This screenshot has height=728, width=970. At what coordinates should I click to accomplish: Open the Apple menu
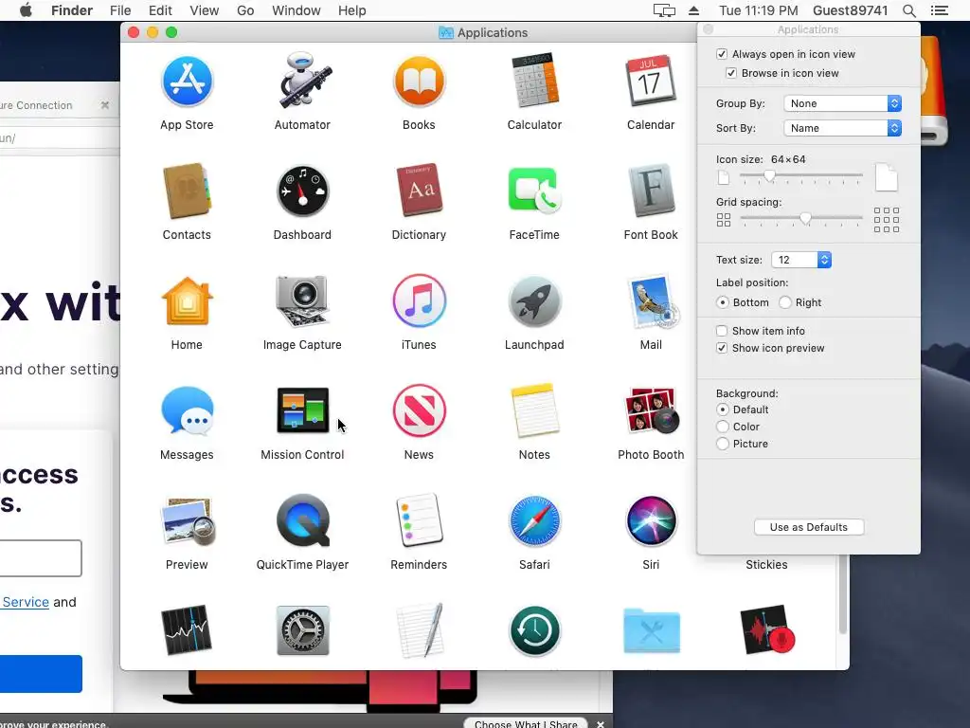point(26,10)
